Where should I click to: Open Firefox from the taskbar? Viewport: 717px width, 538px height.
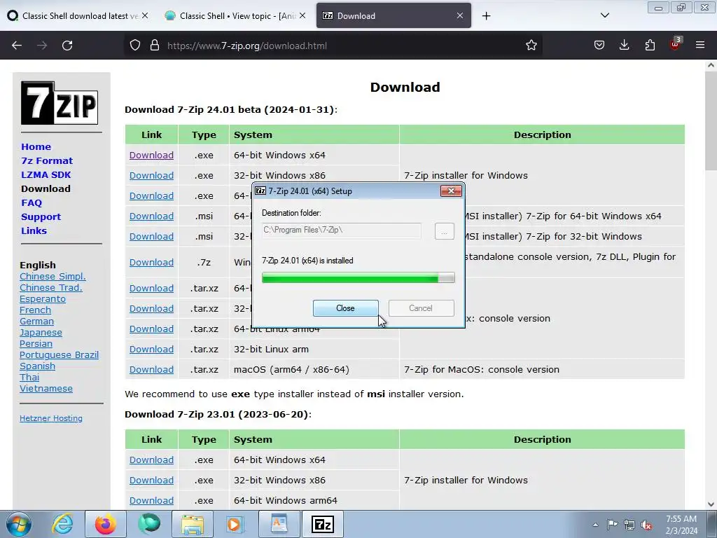click(x=106, y=524)
